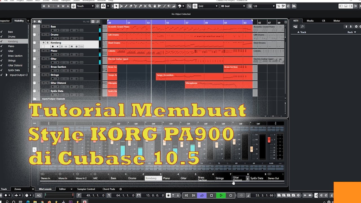This screenshot has width=361, height=203.
Task: Click the Add Track plus icon
Action: pyautogui.click(x=35, y=21)
